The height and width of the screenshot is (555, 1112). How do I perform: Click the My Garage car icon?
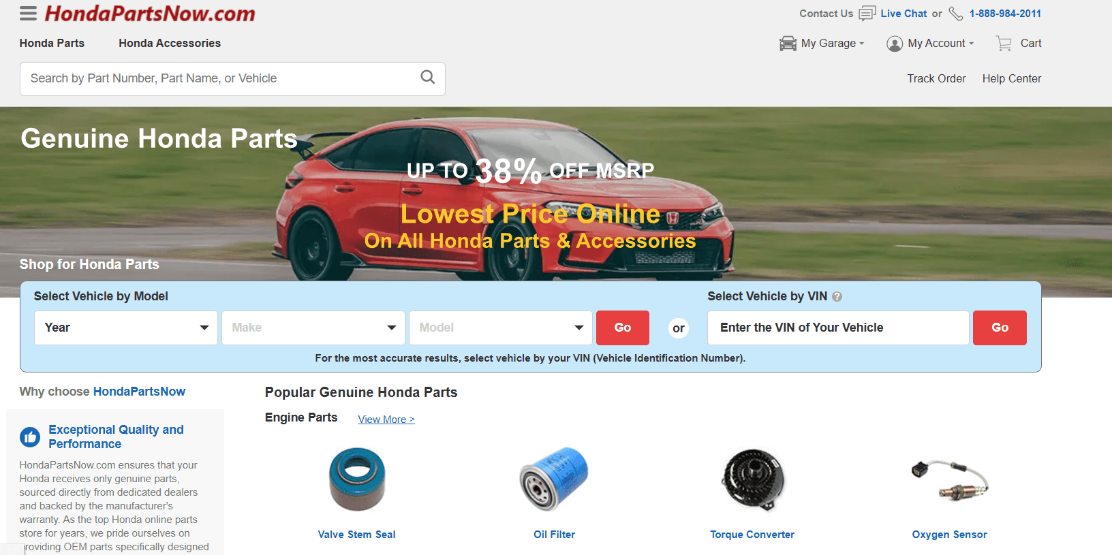click(x=788, y=44)
